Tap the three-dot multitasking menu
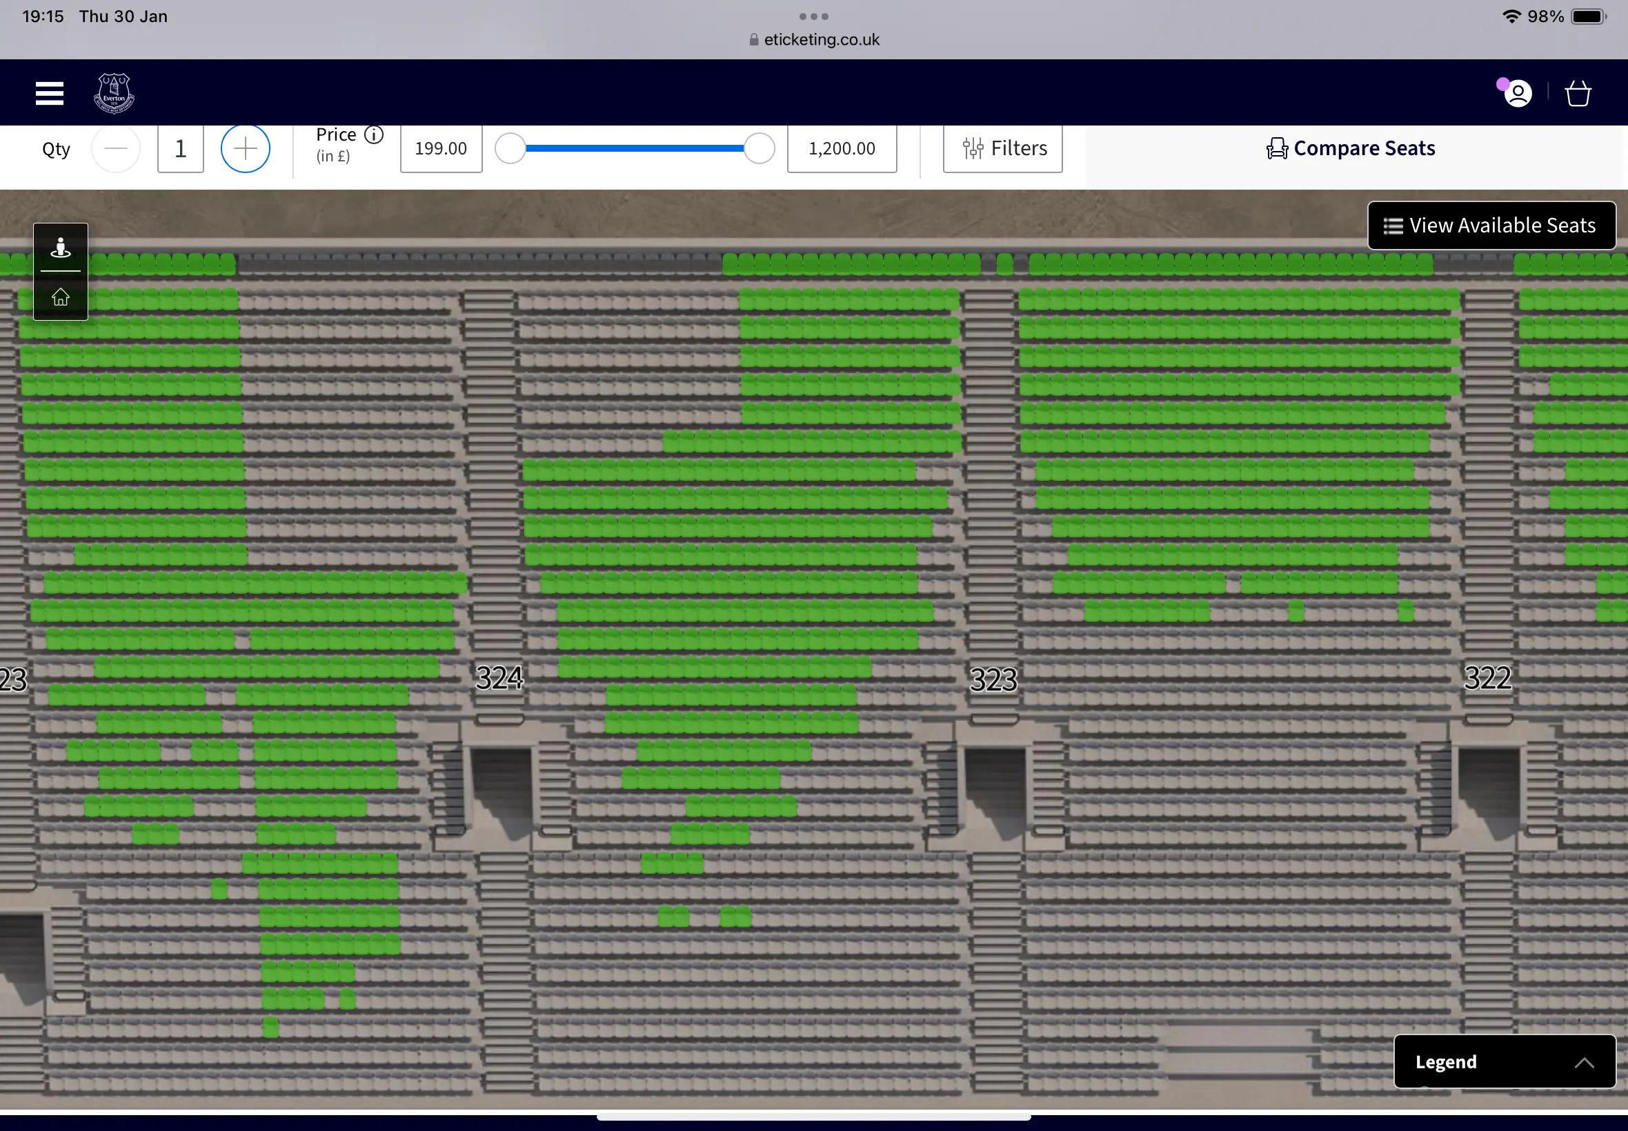This screenshot has height=1131, width=1628. tap(813, 17)
